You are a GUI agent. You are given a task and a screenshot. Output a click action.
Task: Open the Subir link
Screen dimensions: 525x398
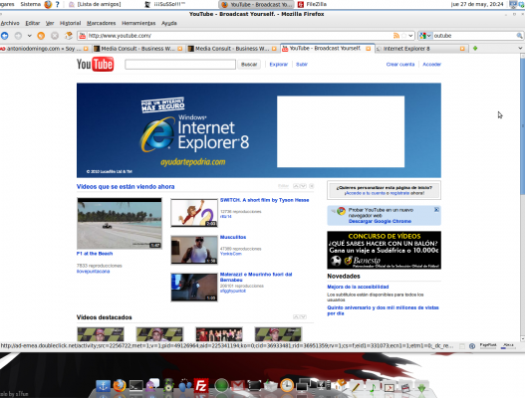click(x=302, y=65)
